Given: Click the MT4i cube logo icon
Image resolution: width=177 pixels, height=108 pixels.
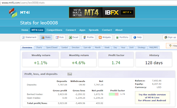Looking at the screenshot, I should [x=13, y=13].
